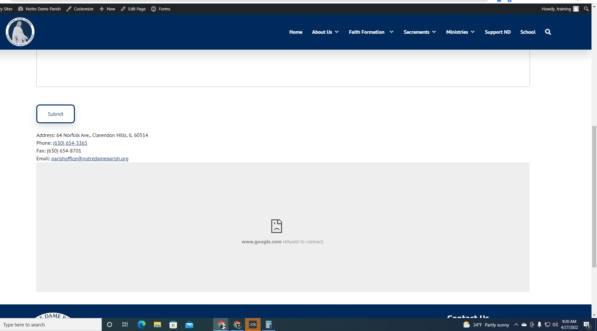Open the Calculator app in taskbar
The width and height of the screenshot is (597, 331).
point(268,325)
